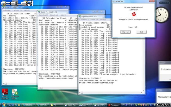This screenshot has width=171, height=107.
Task: Click the "21.973s PI value output" line
Action: (108, 74)
